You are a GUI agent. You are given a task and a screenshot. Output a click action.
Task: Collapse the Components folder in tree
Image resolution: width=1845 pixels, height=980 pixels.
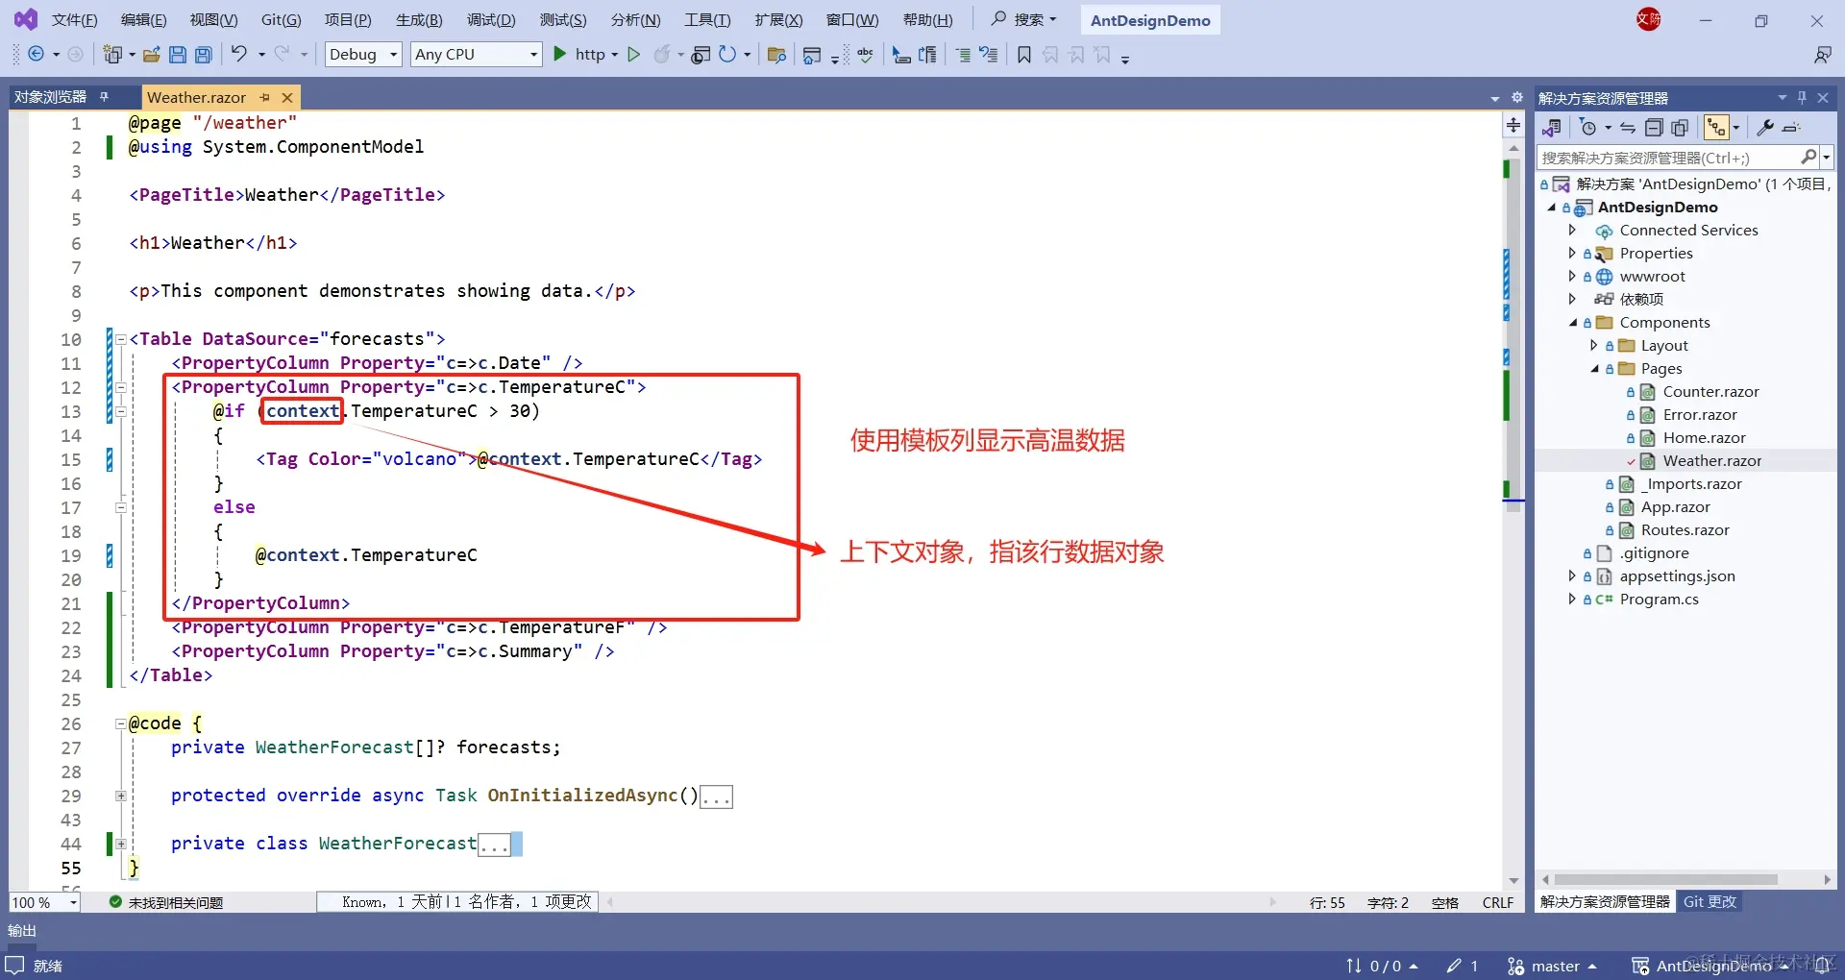1573,323
